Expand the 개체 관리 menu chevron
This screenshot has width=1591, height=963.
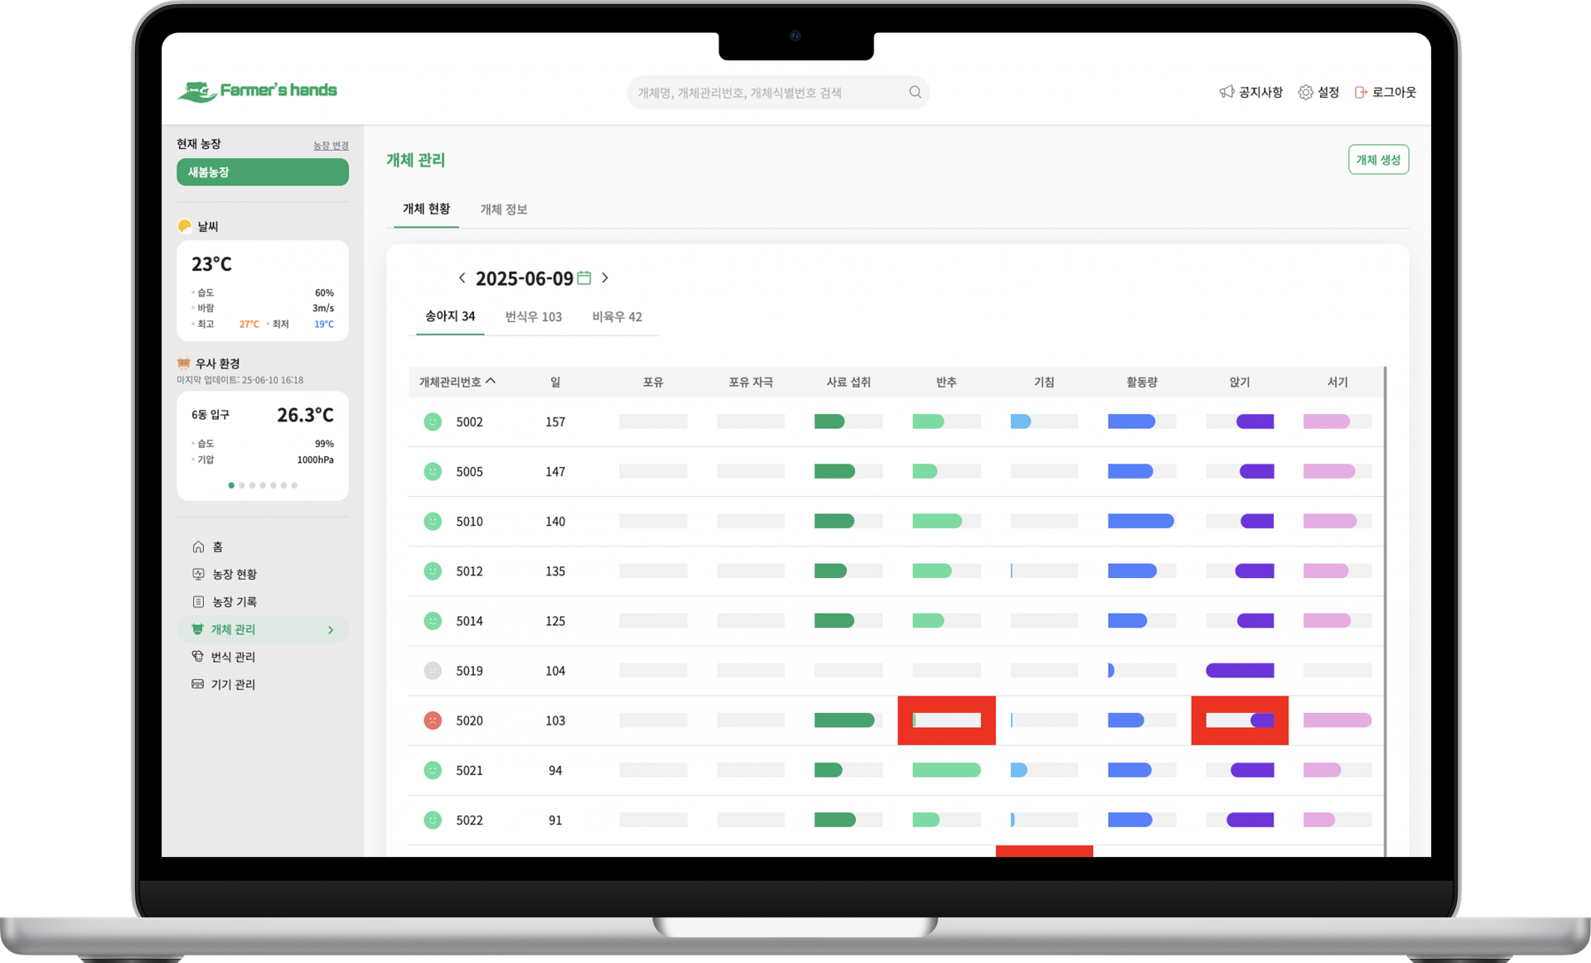(x=331, y=630)
